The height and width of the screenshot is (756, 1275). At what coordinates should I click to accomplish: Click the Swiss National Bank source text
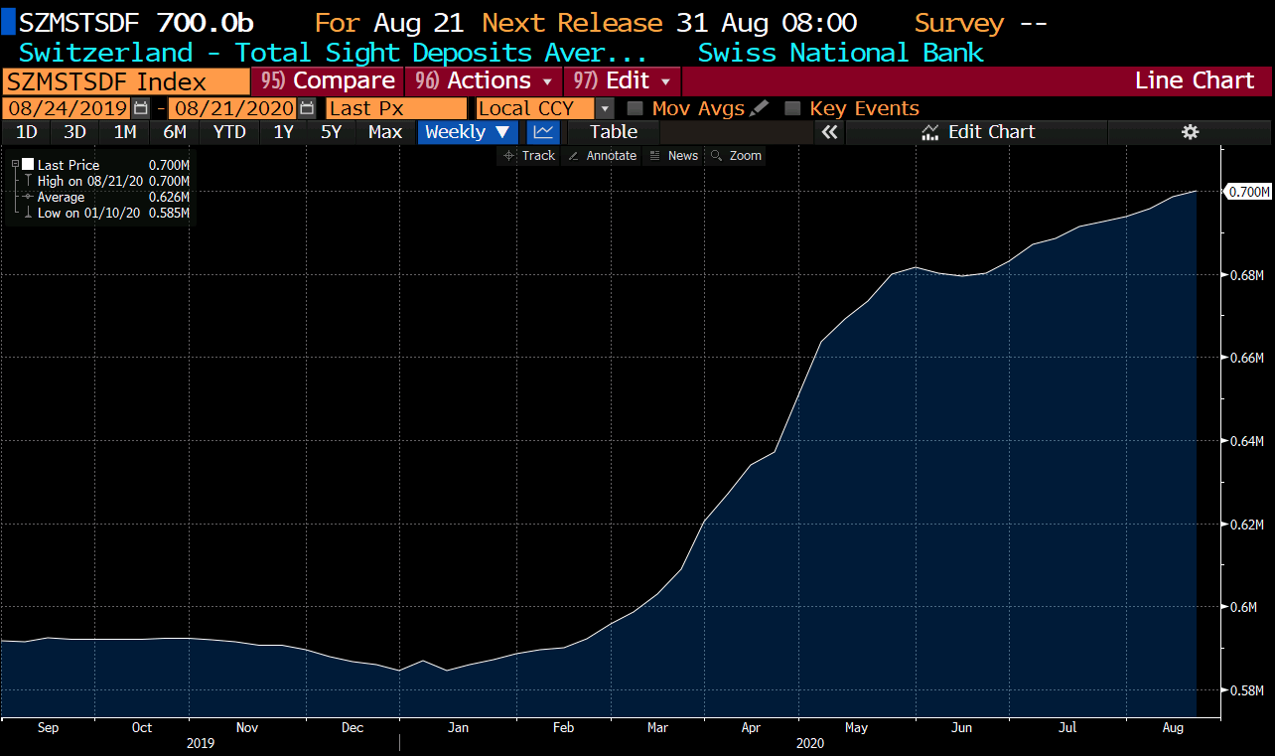[x=841, y=53]
